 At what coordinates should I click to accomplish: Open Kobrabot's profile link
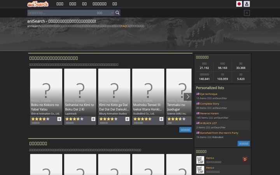(x=218, y=137)
